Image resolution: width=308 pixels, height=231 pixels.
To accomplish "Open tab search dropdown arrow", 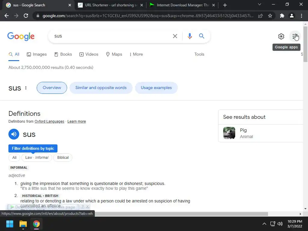I will coord(260,4).
